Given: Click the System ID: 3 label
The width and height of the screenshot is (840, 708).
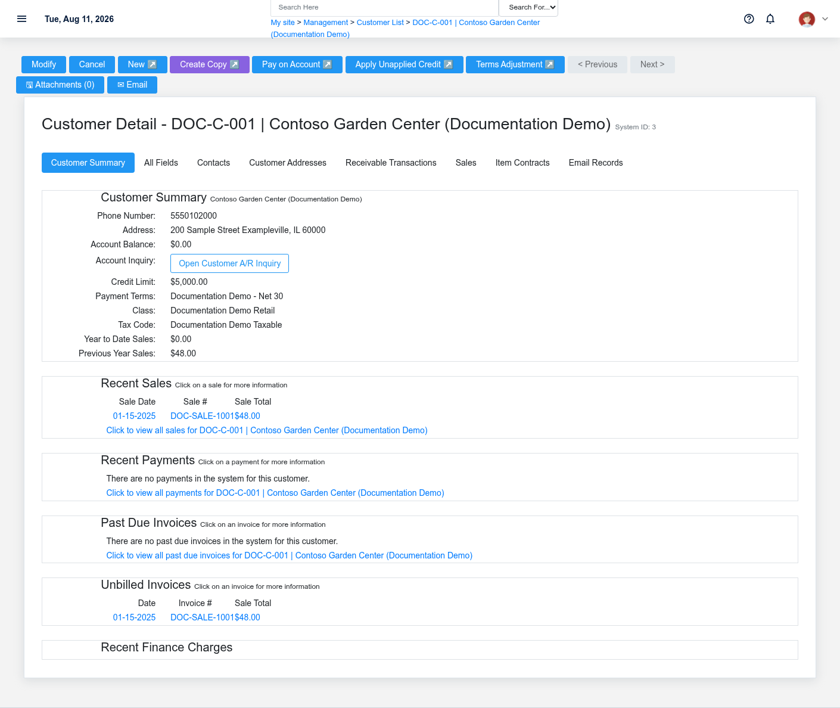Looking at the screenshot, I should point(635,127).
